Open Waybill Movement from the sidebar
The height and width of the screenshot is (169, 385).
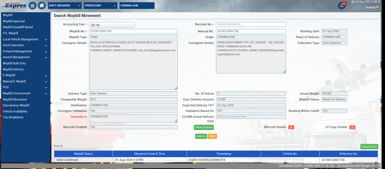[15, 99]
